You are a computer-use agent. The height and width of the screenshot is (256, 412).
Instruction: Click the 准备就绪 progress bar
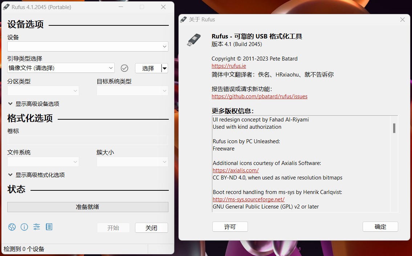click(x=88, y=207)
